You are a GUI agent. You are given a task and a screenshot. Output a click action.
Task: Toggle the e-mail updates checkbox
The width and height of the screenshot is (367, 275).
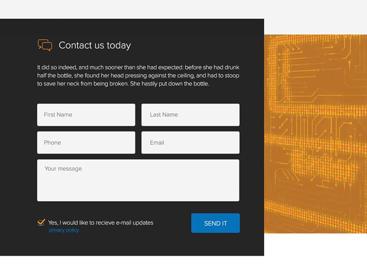coord(41,223)
